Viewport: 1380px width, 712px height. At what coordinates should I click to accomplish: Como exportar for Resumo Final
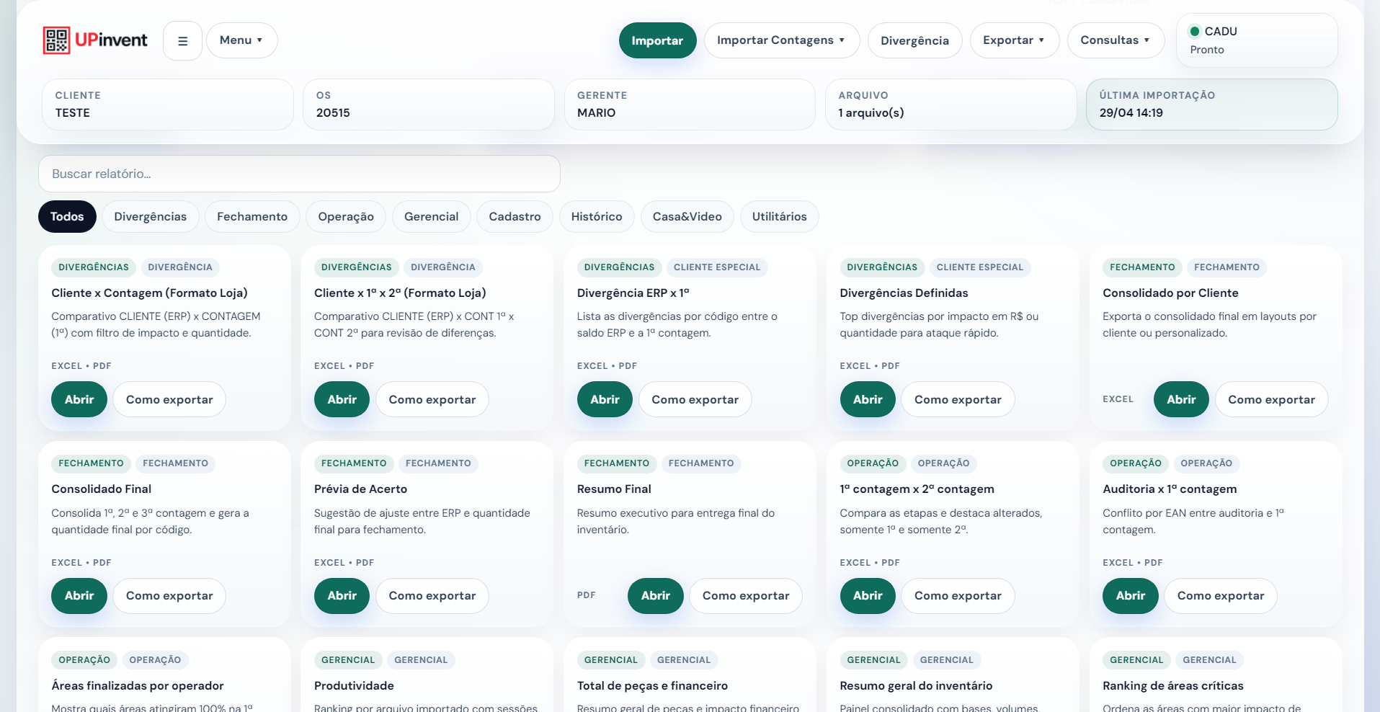pos(746,596)
